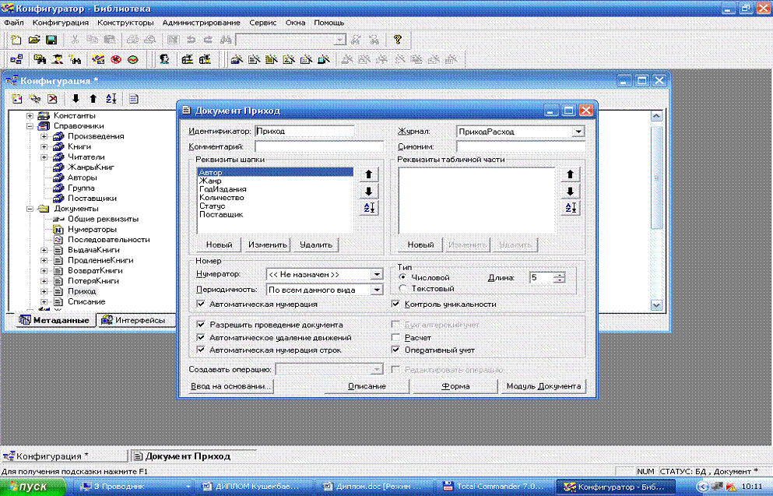Image resolution: width=773 pixels, height=496 pixels.
Task: Expand the Справочники tree node
Action: click(x=30, y=125)
